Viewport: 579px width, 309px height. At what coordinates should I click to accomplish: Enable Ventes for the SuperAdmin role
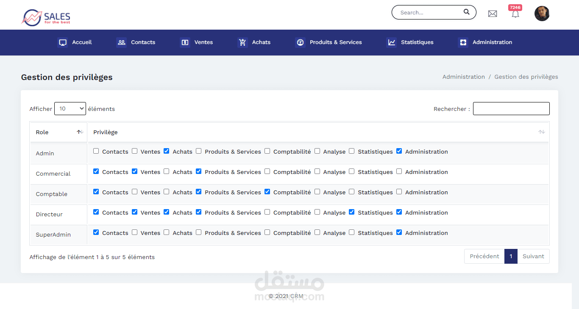[x=134, y=232]
